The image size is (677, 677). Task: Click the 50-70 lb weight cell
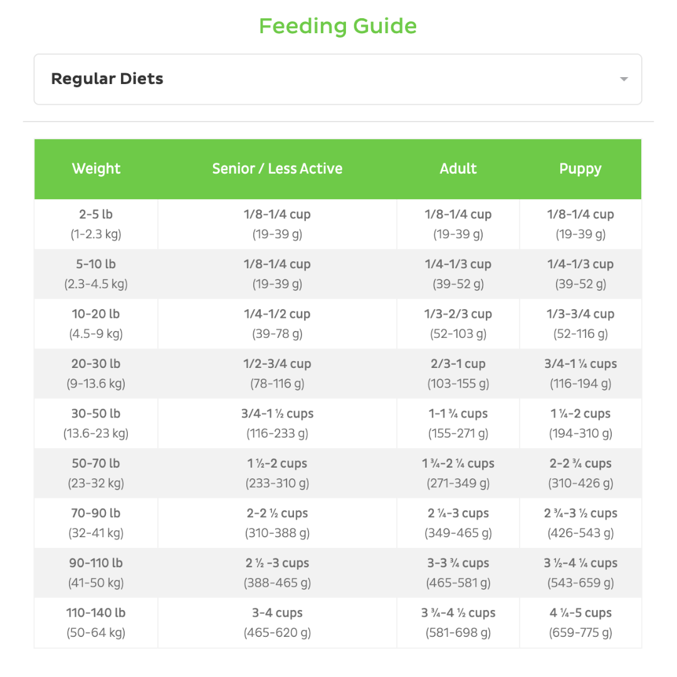(96, 473)
